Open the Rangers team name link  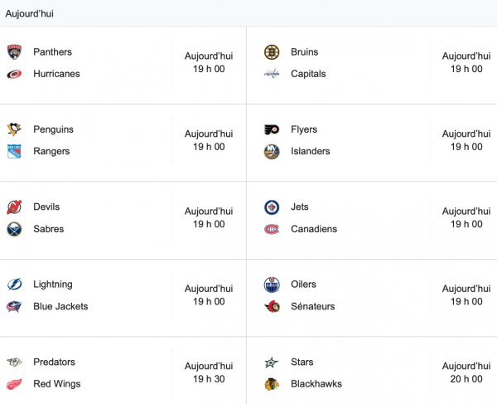[51, 151]
